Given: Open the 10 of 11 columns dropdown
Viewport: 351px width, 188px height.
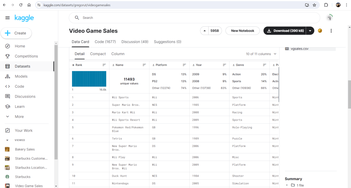Looking at the screenshot, I should pos(261,54).
